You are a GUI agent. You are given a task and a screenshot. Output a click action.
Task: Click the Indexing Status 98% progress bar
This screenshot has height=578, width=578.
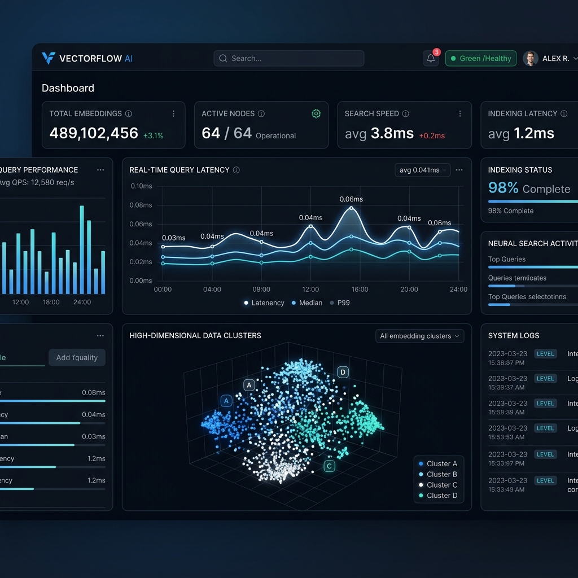click(x=533, y=202)
